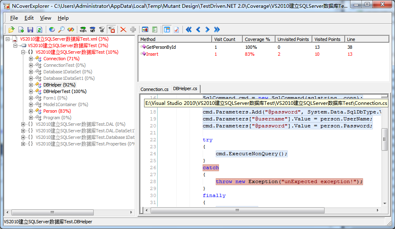Collapse the module node below the xml root
The height and width of the screenshot is (229, 395).
tap(16, 45)
